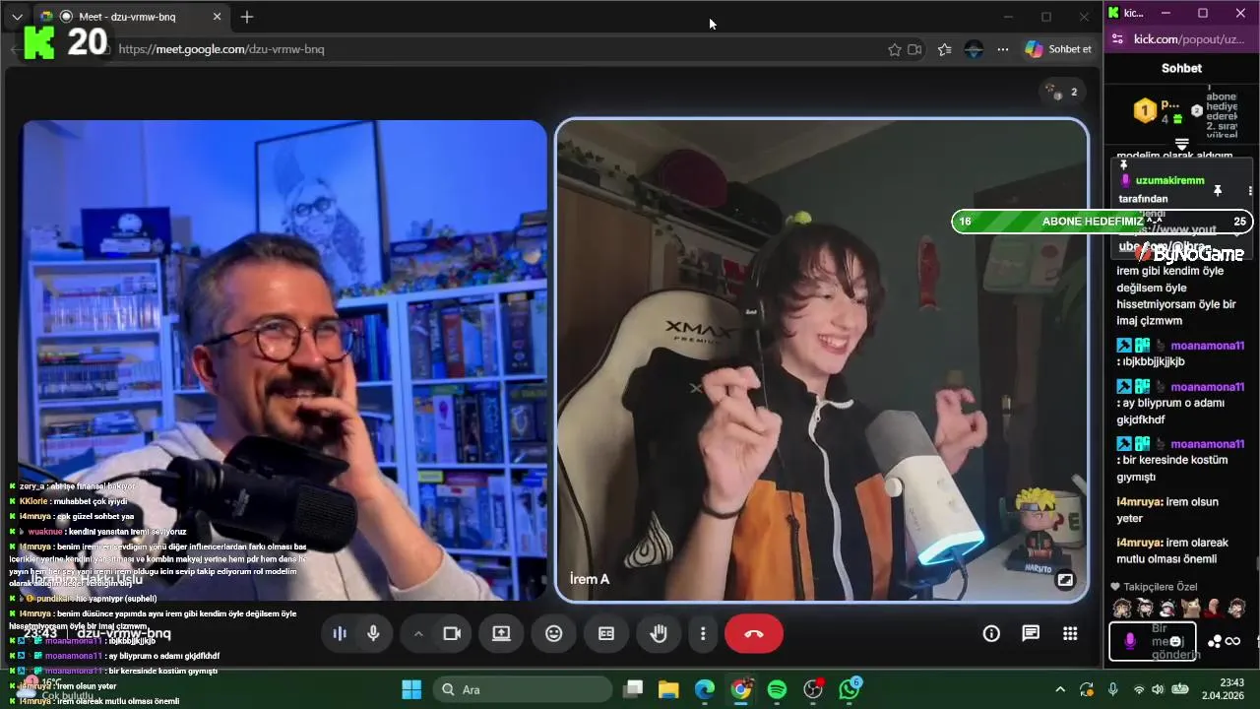Click the infinity icon in Kick chat
Image resolution: width=1260 pixels, height=709 pixels.
point(1233,641)
